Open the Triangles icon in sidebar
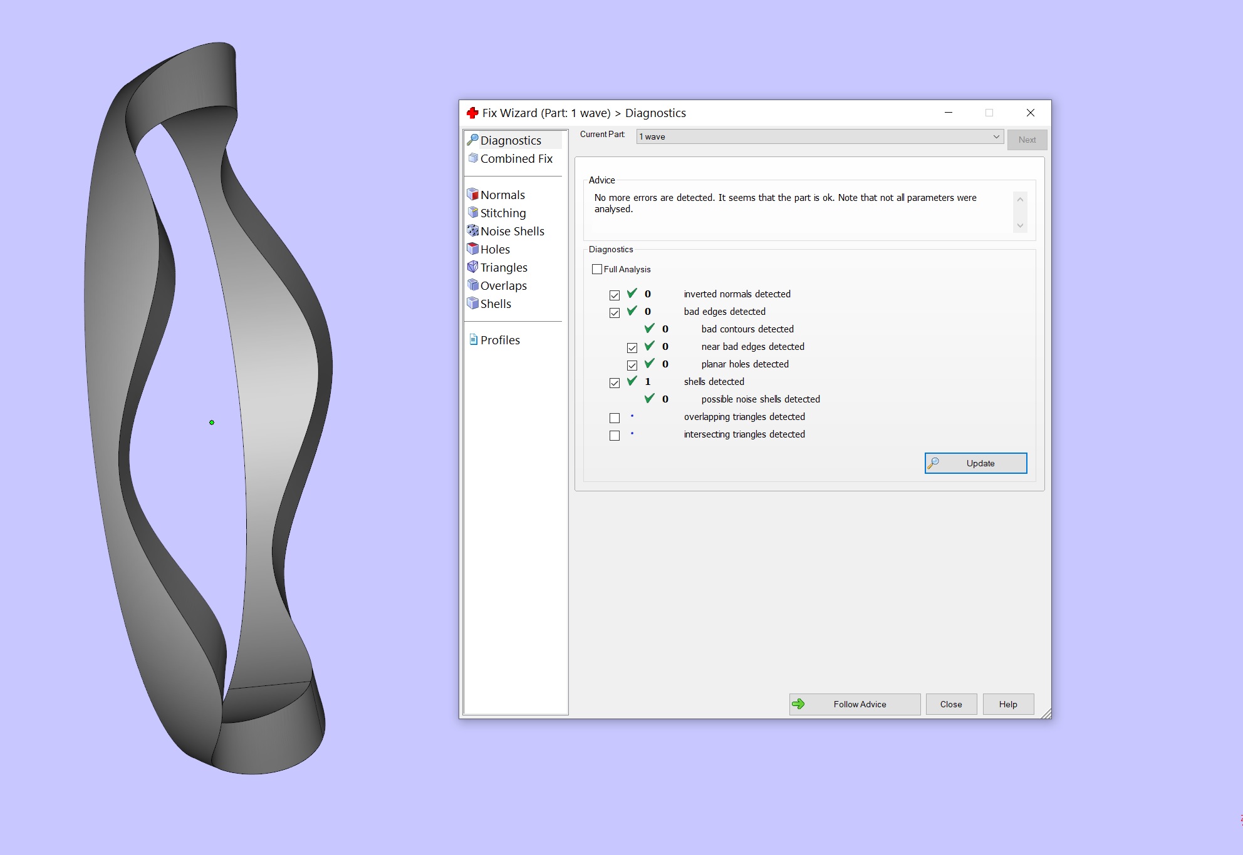The width and height of the screenshot is (1243, 855). 473,267
